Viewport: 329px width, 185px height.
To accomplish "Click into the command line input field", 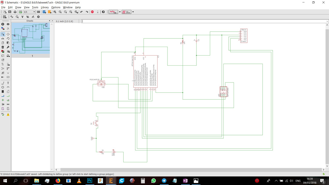I will [x=204, y=21].
